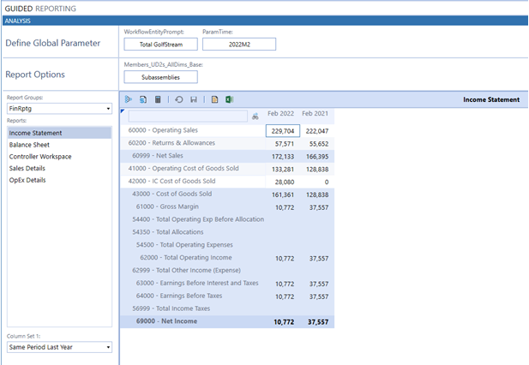Click the 55,652 Returns & Allowances cell
Image resolution: width=529 pixels, height=365 pixels.
317,144
